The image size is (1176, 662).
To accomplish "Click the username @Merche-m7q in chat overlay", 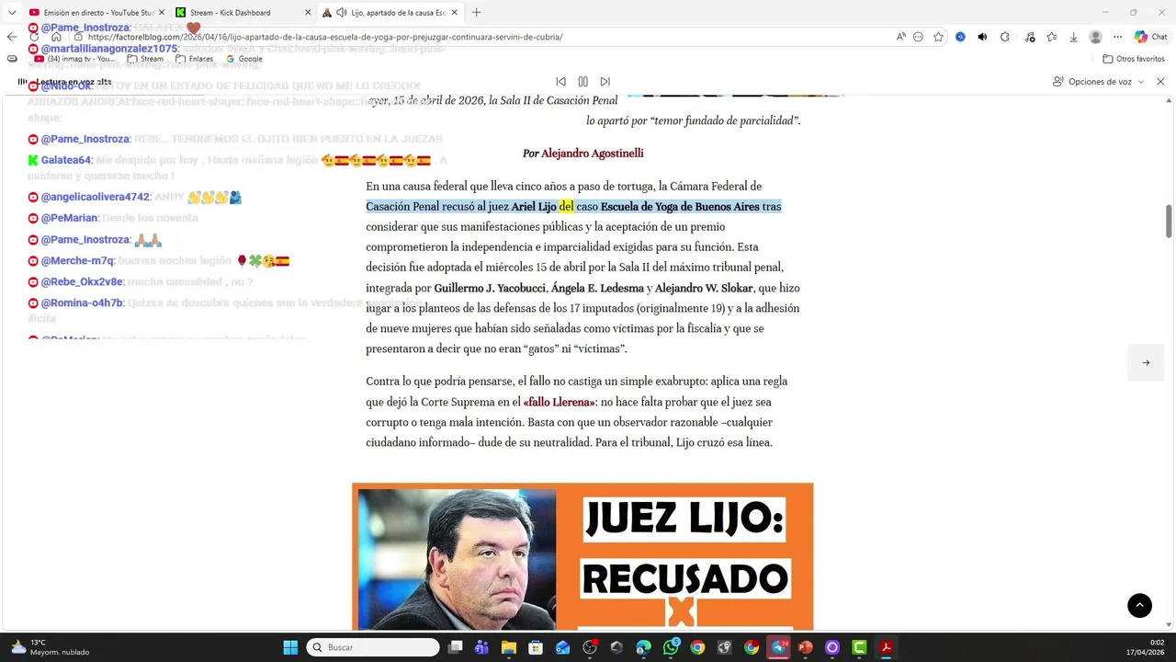I will point(77,261).
